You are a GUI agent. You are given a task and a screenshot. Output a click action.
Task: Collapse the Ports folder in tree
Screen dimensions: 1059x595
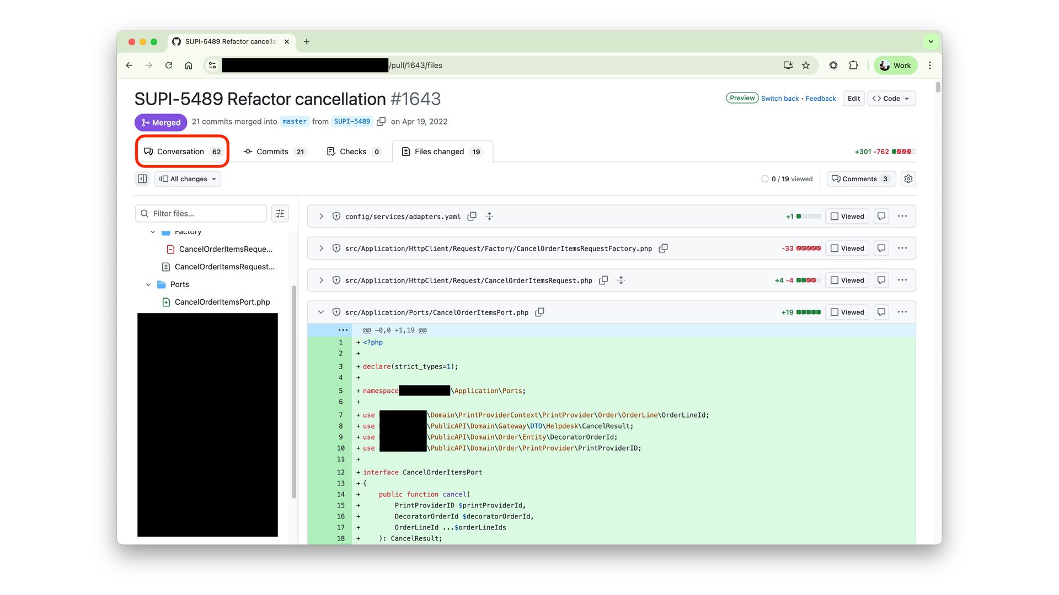click(148, 285)
